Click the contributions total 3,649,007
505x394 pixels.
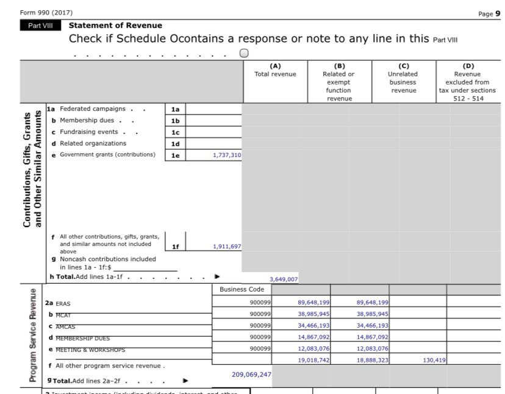coord(284,279)
